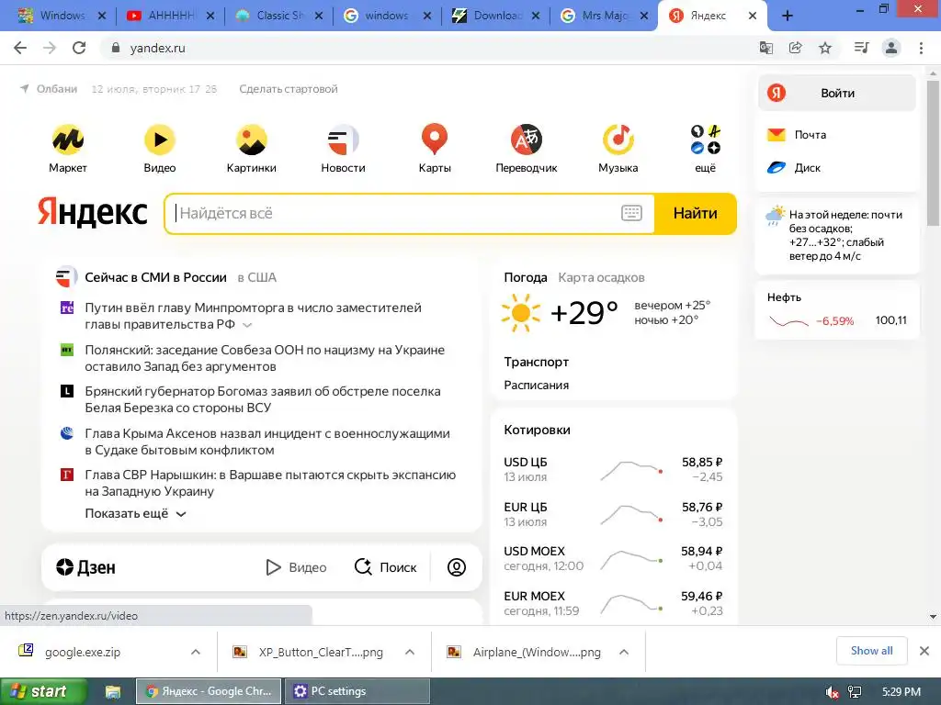This screenshot has height=705, width=941.
Task: Open the Расписания link
Action: (x=537, y=386)
